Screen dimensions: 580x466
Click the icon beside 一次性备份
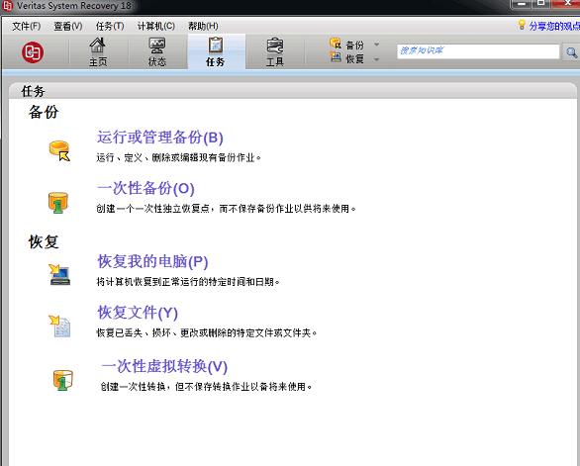pos(58,202)
